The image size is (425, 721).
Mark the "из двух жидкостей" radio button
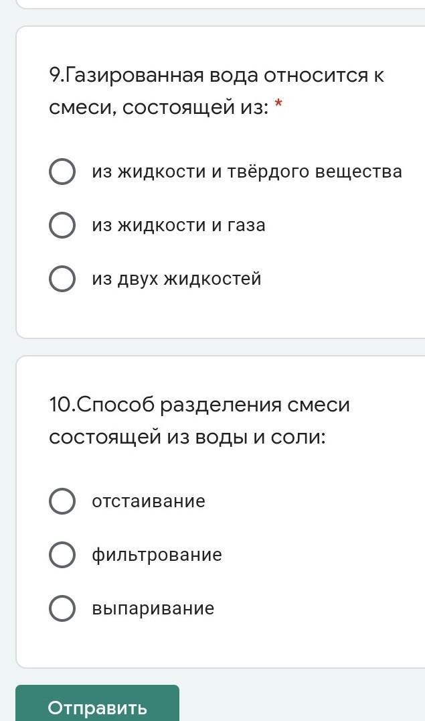(x=62, y=279)
